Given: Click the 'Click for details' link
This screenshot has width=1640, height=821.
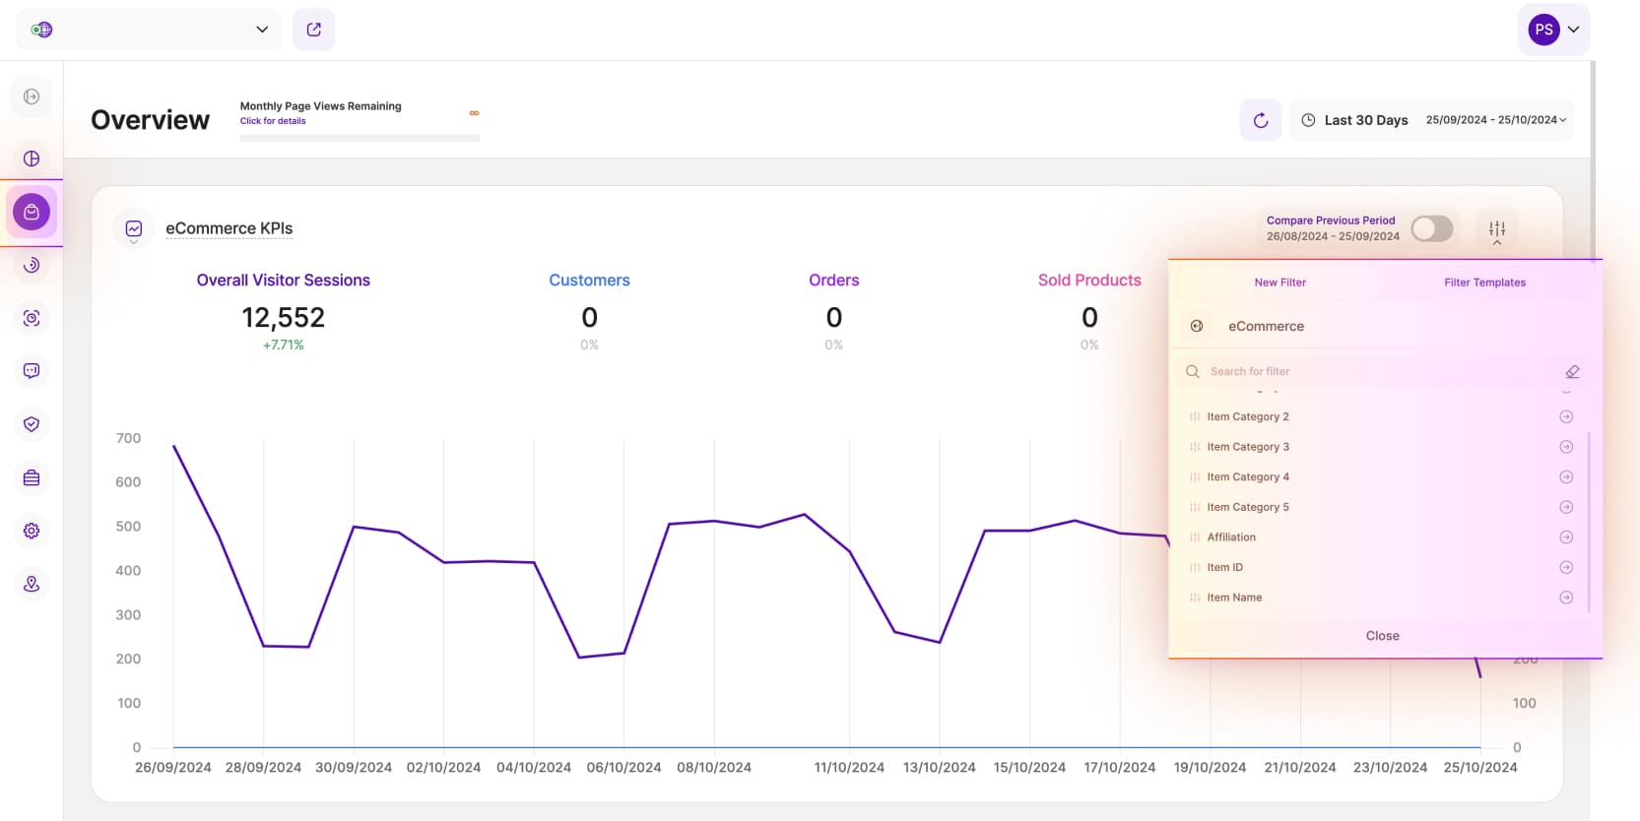Looking at the screenshot, I should click(273, 121).
